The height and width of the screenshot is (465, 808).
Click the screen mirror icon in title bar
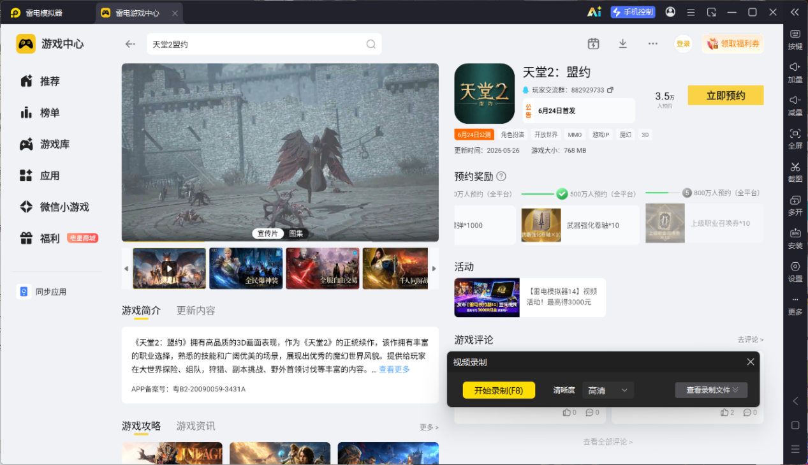point(712,12)
